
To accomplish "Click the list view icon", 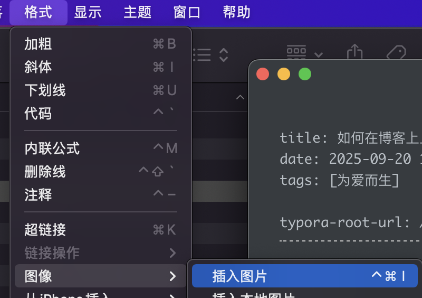I will (x=202, y=55).
